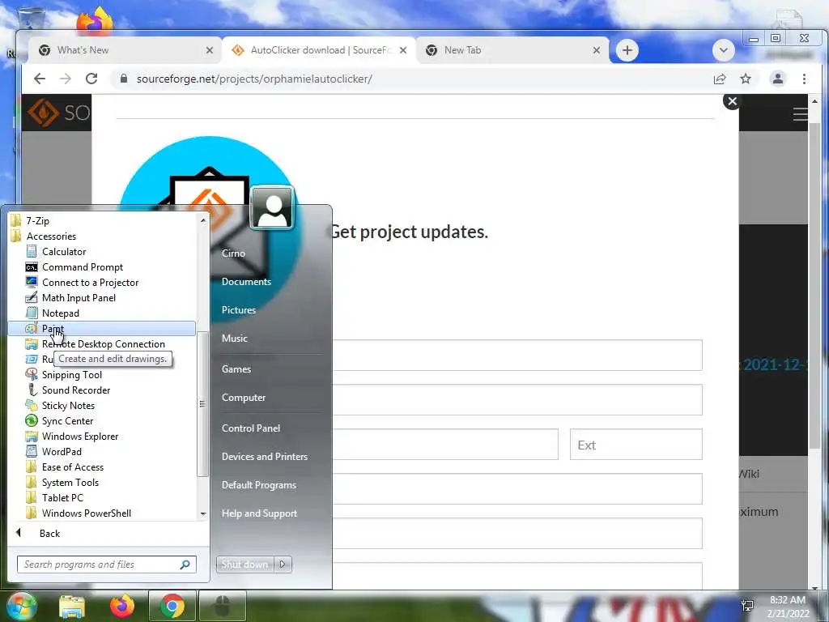Open shut down options arrow
This screenshot has width=829, height=622.
coord(283,564)
